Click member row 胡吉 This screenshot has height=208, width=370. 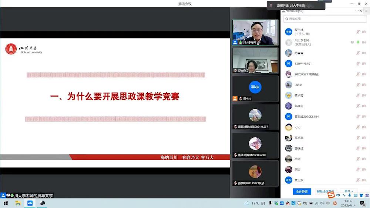325,170
